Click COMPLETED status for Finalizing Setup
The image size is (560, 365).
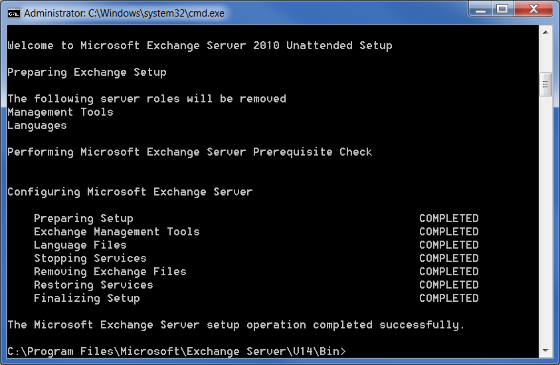(449, 298)
